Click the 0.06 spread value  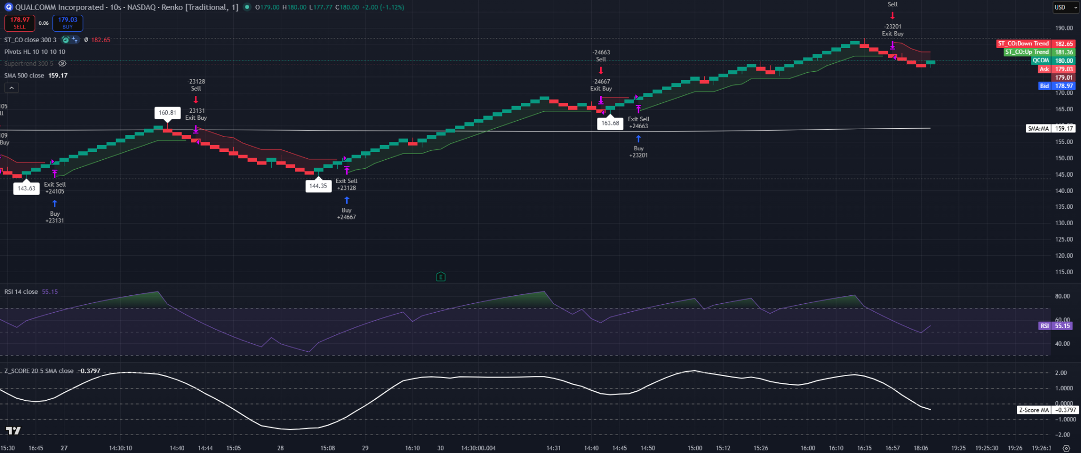click(x=44, y=23)
